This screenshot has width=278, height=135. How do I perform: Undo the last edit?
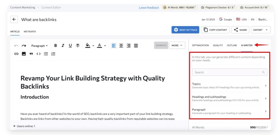point(16,46)
